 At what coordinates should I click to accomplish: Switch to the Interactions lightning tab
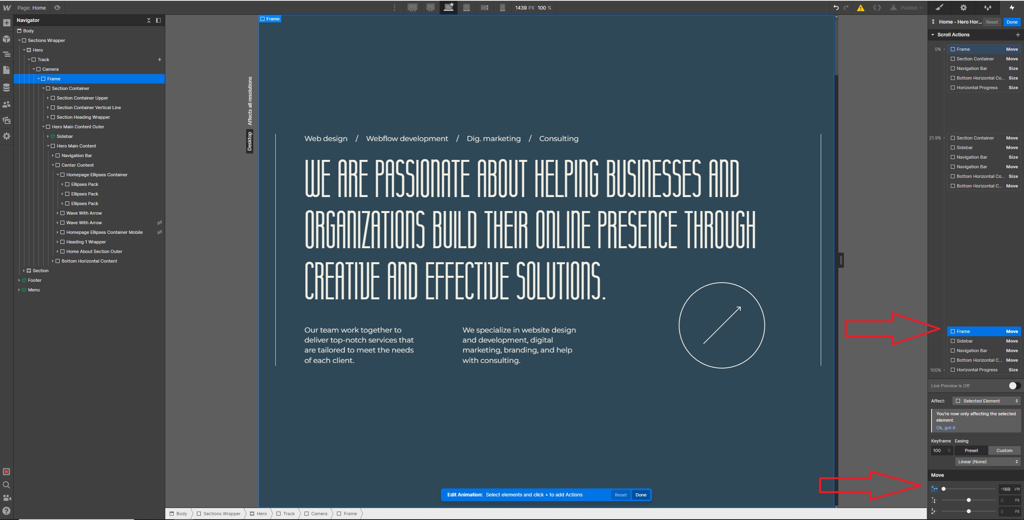point(1012,8)
